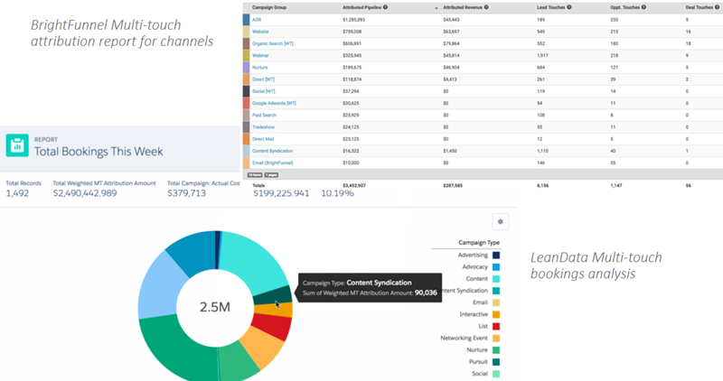Click the Pursuit legend dark teal swatch

[x=496, y=362]
